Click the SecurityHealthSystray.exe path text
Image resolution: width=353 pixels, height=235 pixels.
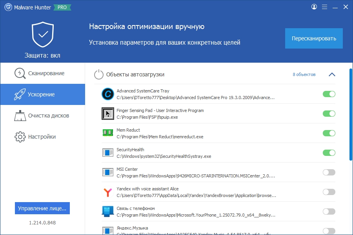point(164,156)
